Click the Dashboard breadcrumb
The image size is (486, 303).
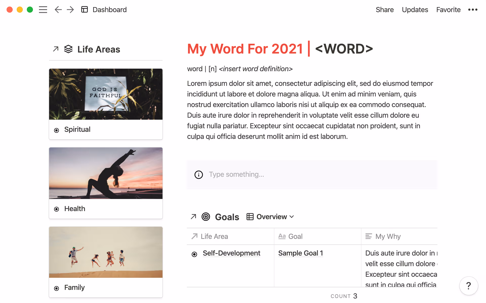110,10
